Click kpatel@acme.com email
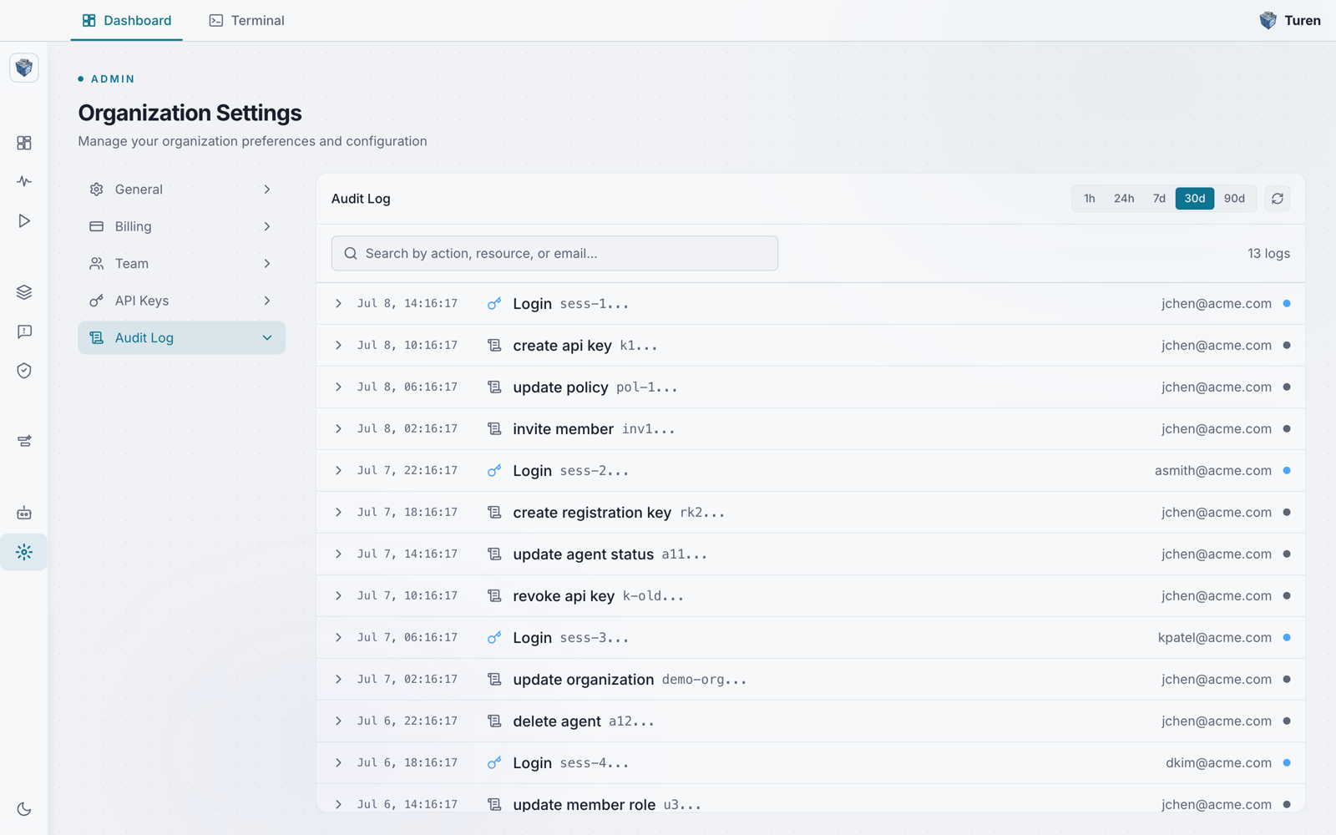 (x=1214, y=638)
